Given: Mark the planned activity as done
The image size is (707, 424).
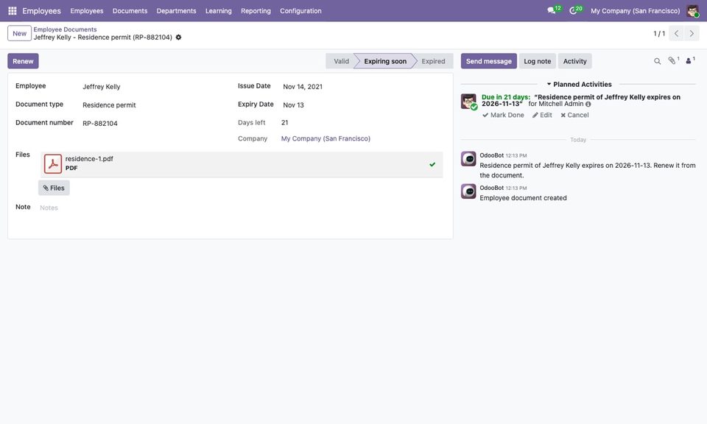Looking at the screenshot, I should (503, 116).
